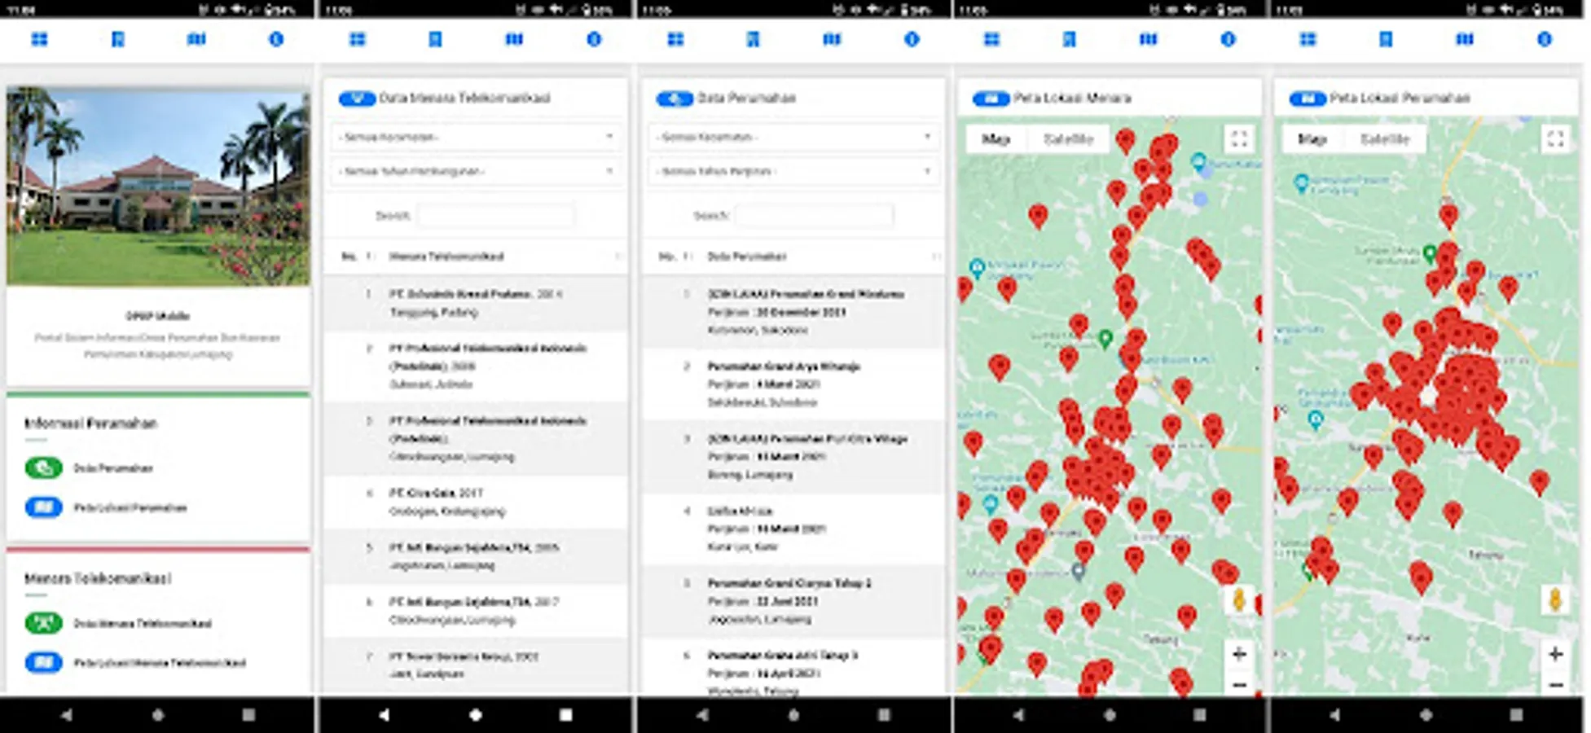
Task: Tap the info icon on the home screen
Action: click(276, 39)
